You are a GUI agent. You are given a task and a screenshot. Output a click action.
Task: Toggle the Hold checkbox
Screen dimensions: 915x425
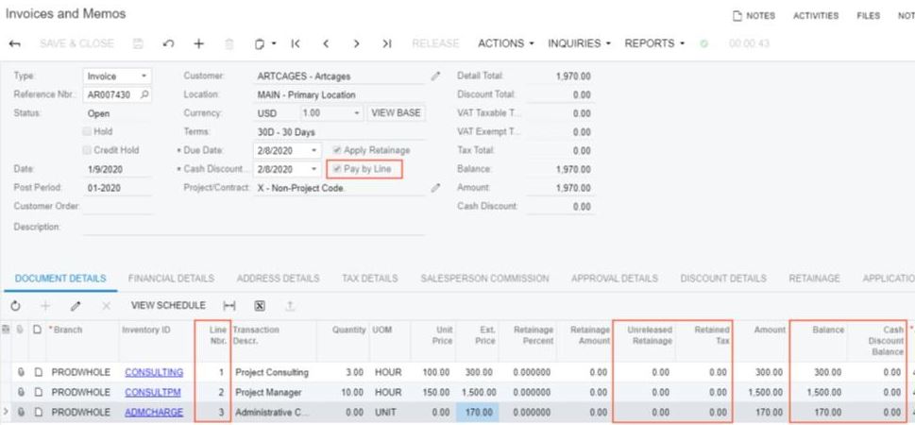point(88,131)
